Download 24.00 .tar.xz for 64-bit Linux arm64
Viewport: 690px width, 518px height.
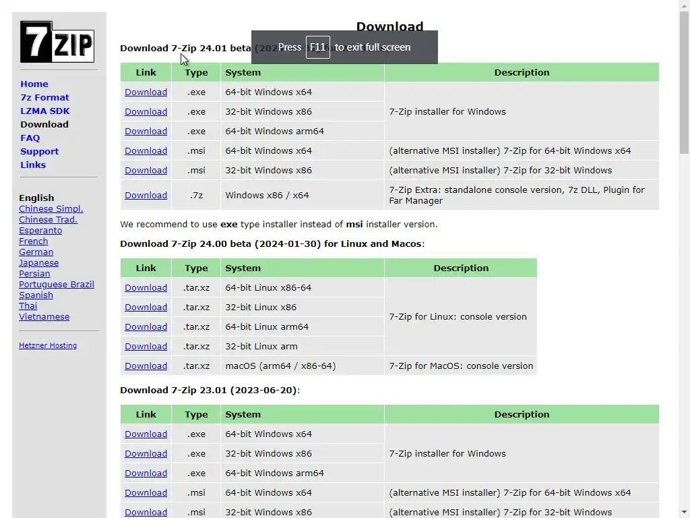(146, 327)
